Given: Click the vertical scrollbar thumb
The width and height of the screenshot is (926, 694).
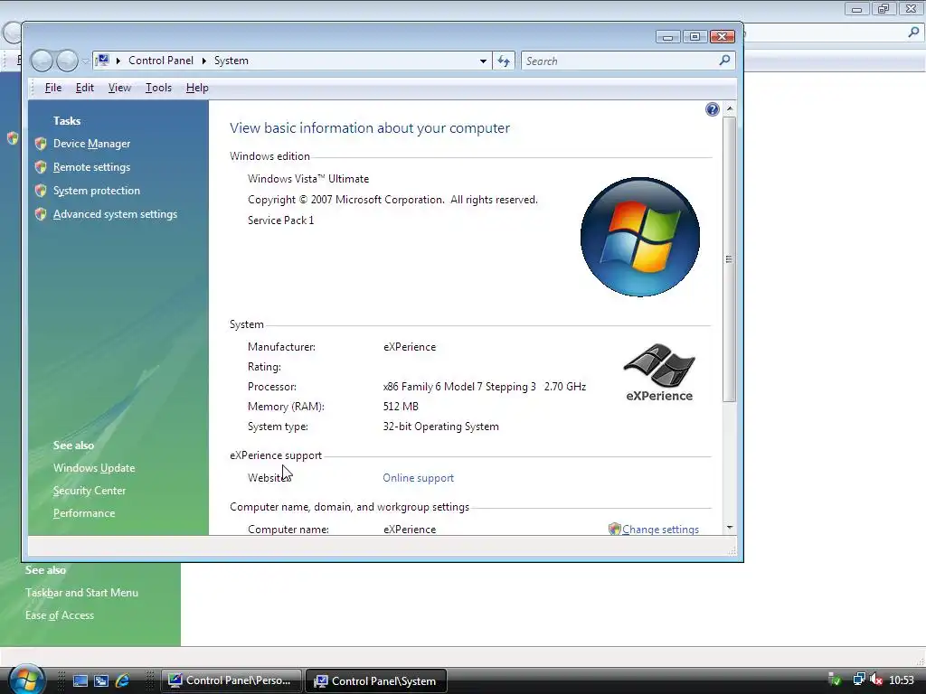Looking at the screenshot, I should pyautogui.click(x=730, y=259).
